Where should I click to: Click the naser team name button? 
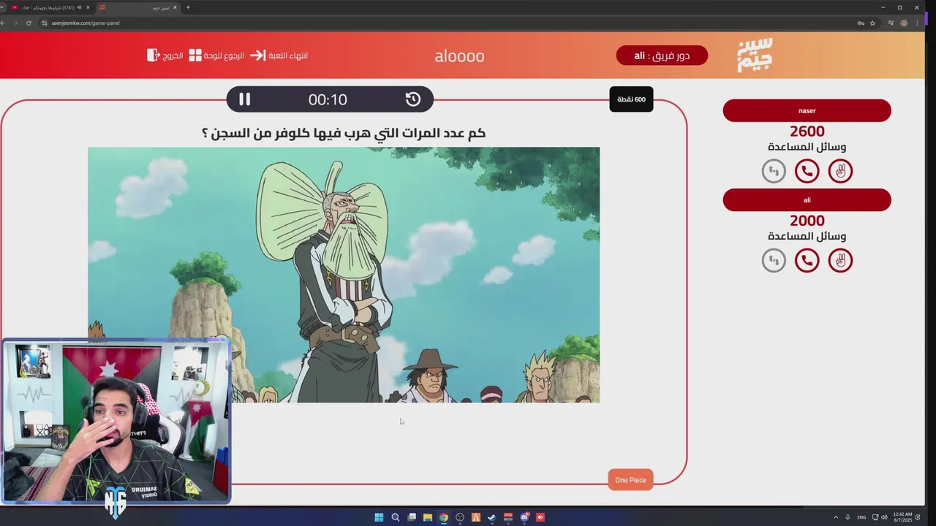(807, 111)
